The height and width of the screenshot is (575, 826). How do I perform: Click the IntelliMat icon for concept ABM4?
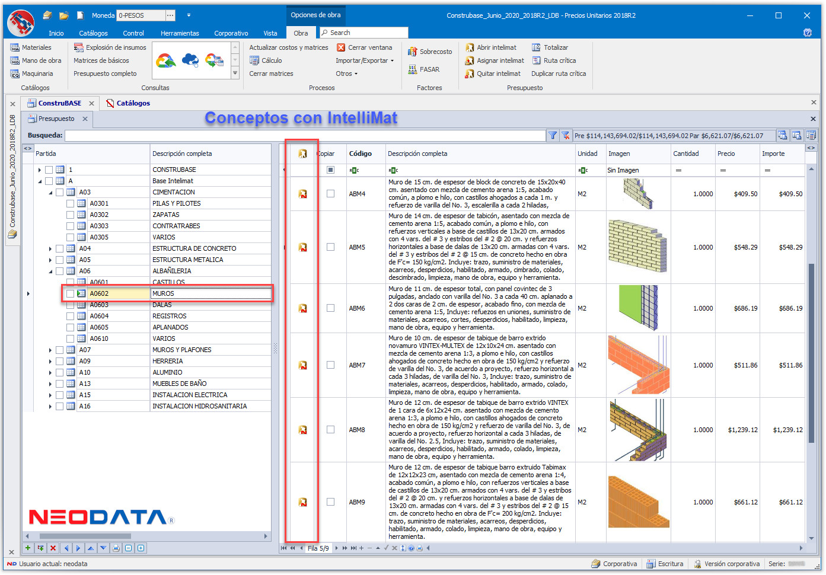pyautogui.click(x=302, y=194)
